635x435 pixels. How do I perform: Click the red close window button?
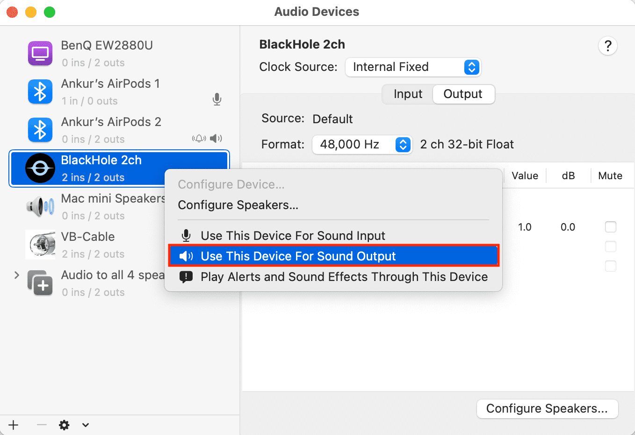(x=12, y=12)
